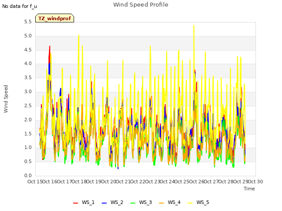Click the 0.0 y-axis tick label
This screenshot has width=282, height=211.
point(28,176)
